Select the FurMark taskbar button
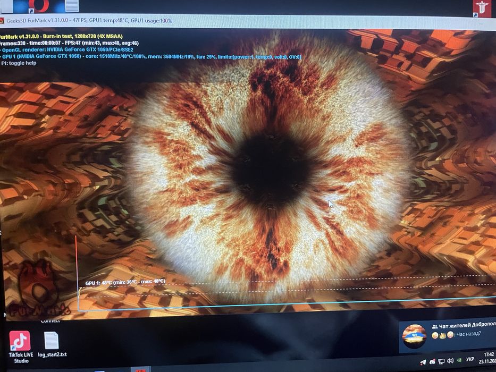496x372 pixels. click(x=140, y=369)
